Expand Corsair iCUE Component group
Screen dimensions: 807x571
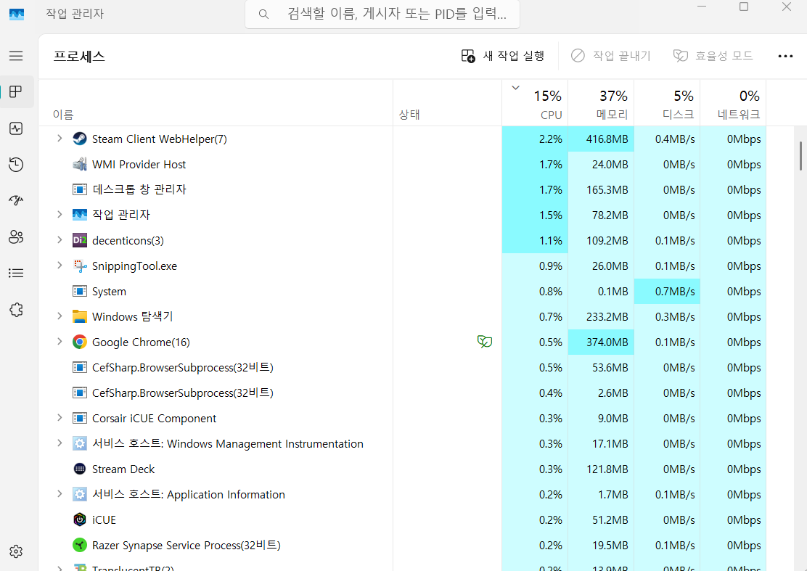[60, 418]
